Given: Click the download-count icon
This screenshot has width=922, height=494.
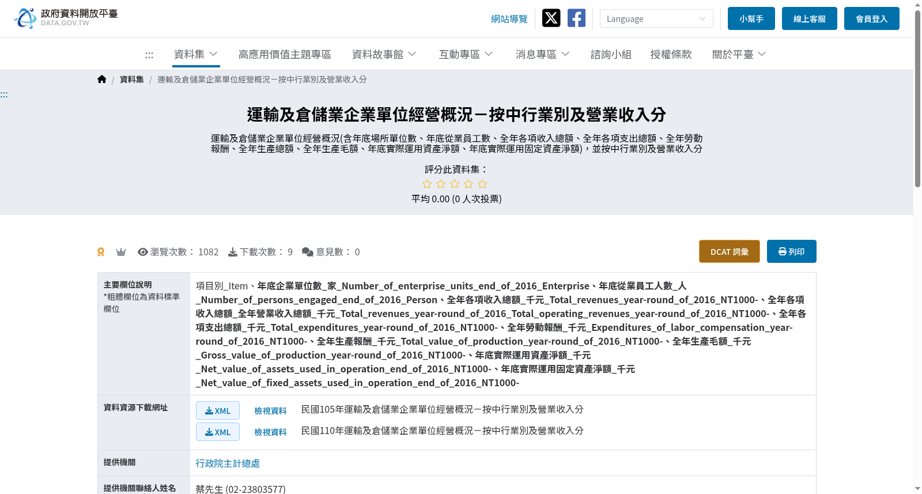Looking at the screenshot, I should (233, 252).
